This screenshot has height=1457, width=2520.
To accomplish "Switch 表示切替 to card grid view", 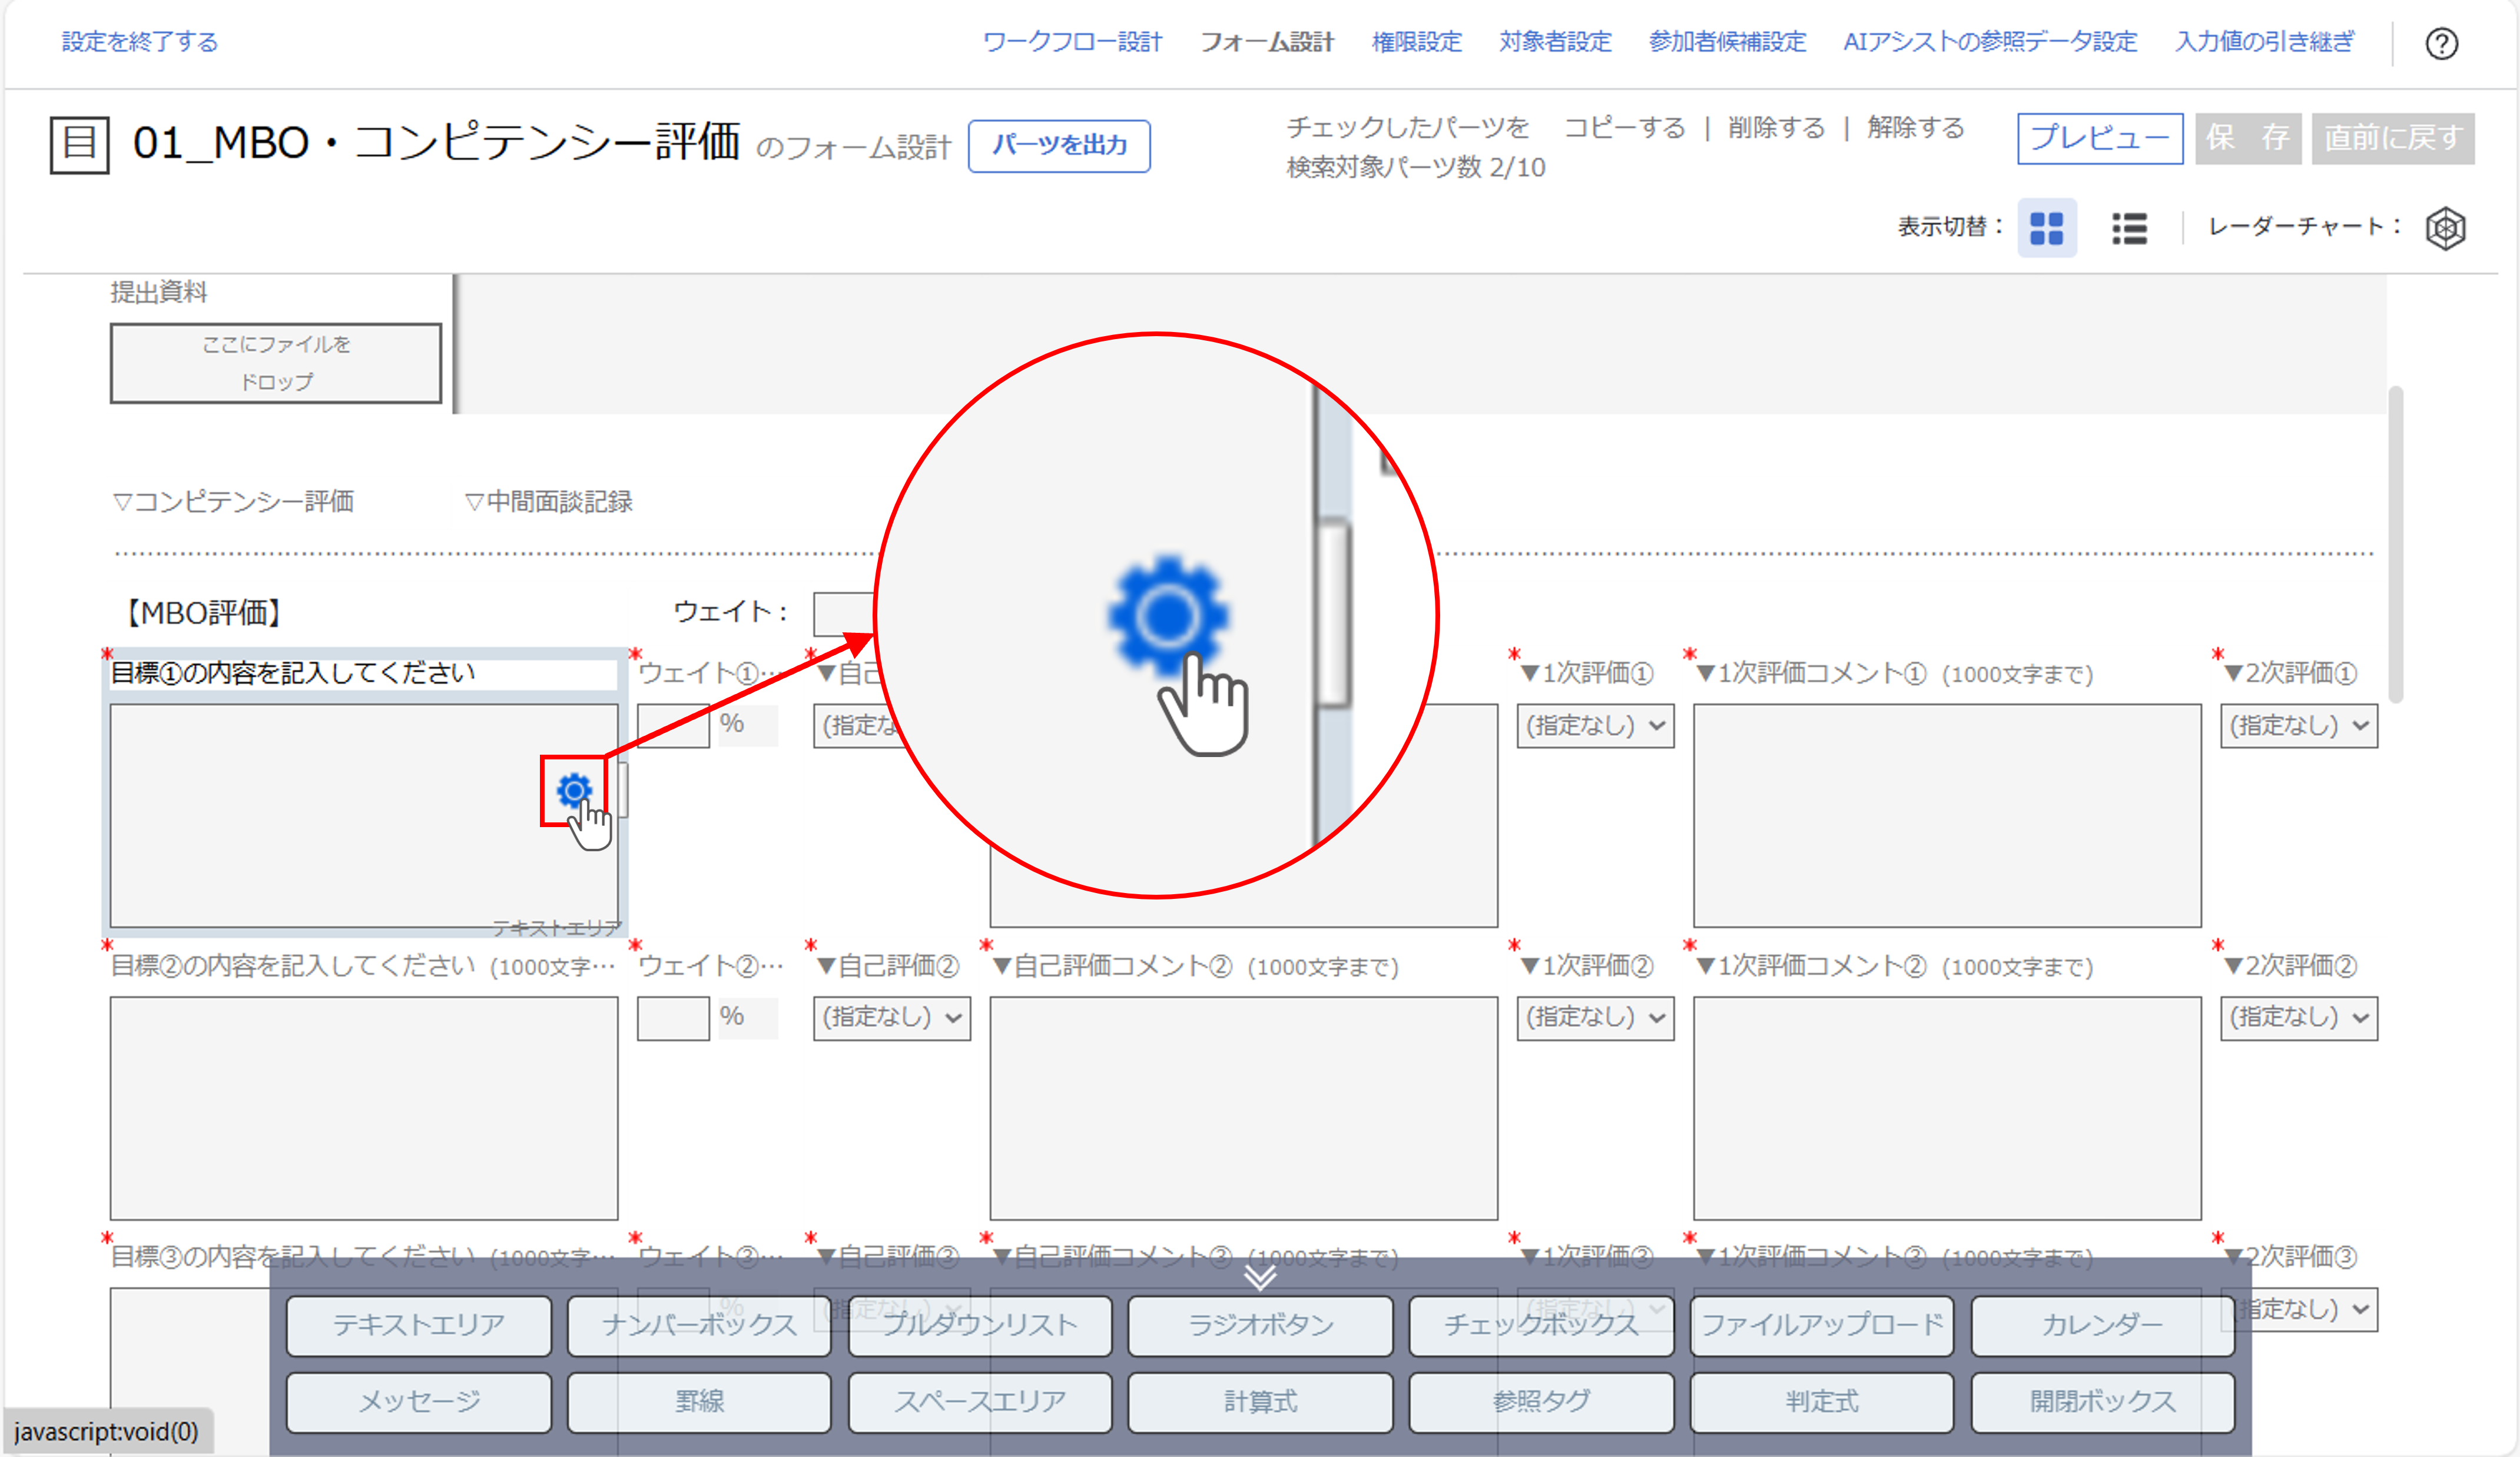I will pyautogui.click(x=2047, y=228).
